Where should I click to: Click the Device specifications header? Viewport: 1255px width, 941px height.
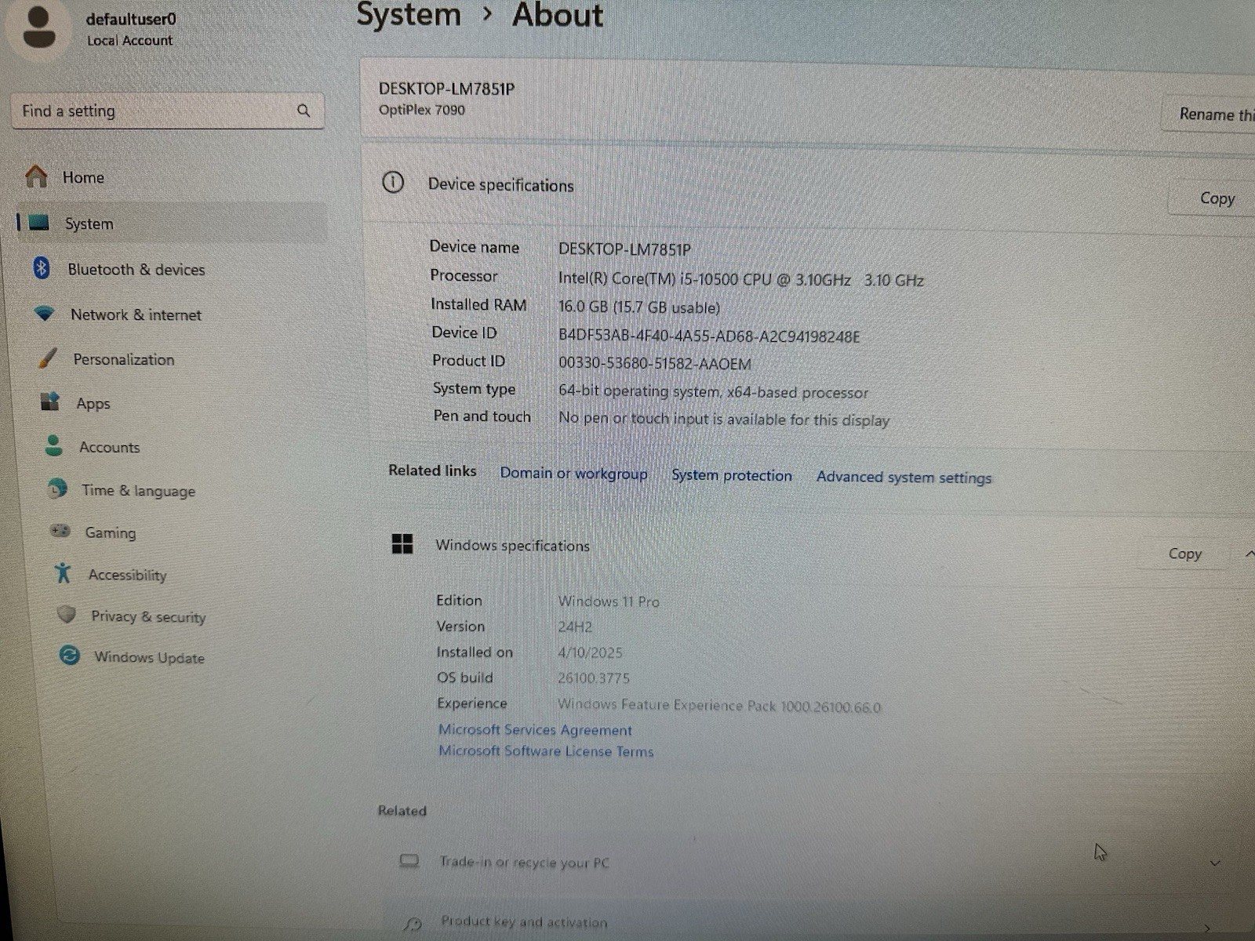[500, 185]
